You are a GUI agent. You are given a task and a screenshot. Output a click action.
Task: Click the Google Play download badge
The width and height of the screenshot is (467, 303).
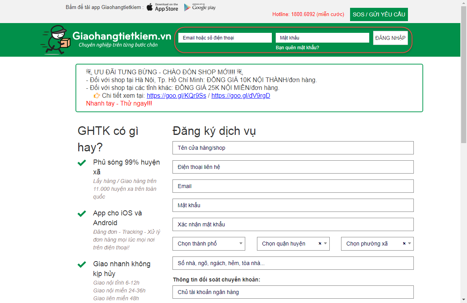(199, 7)
